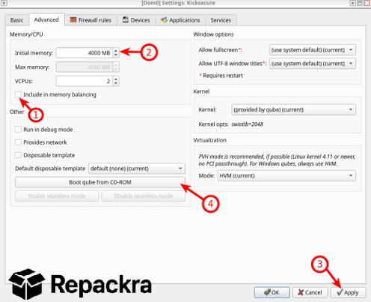Click the green checkmark icon on Apply

click(x=340, y=292)
